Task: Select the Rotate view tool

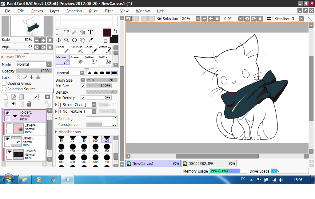Action: 74,40
